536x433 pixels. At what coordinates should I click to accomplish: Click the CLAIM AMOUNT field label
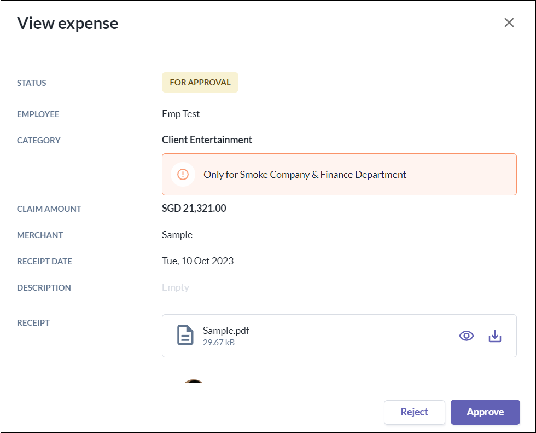pyautogui.click(x=49, y=209)
